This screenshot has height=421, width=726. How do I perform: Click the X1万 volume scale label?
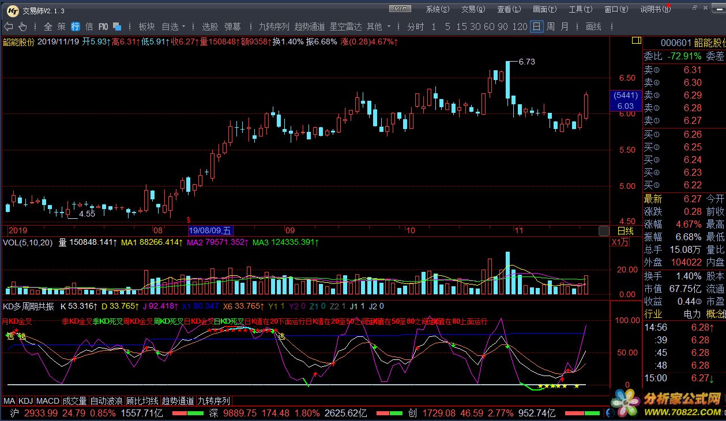click(621, 242)
